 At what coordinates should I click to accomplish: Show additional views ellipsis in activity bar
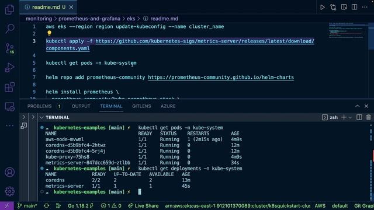coord(9,125)
